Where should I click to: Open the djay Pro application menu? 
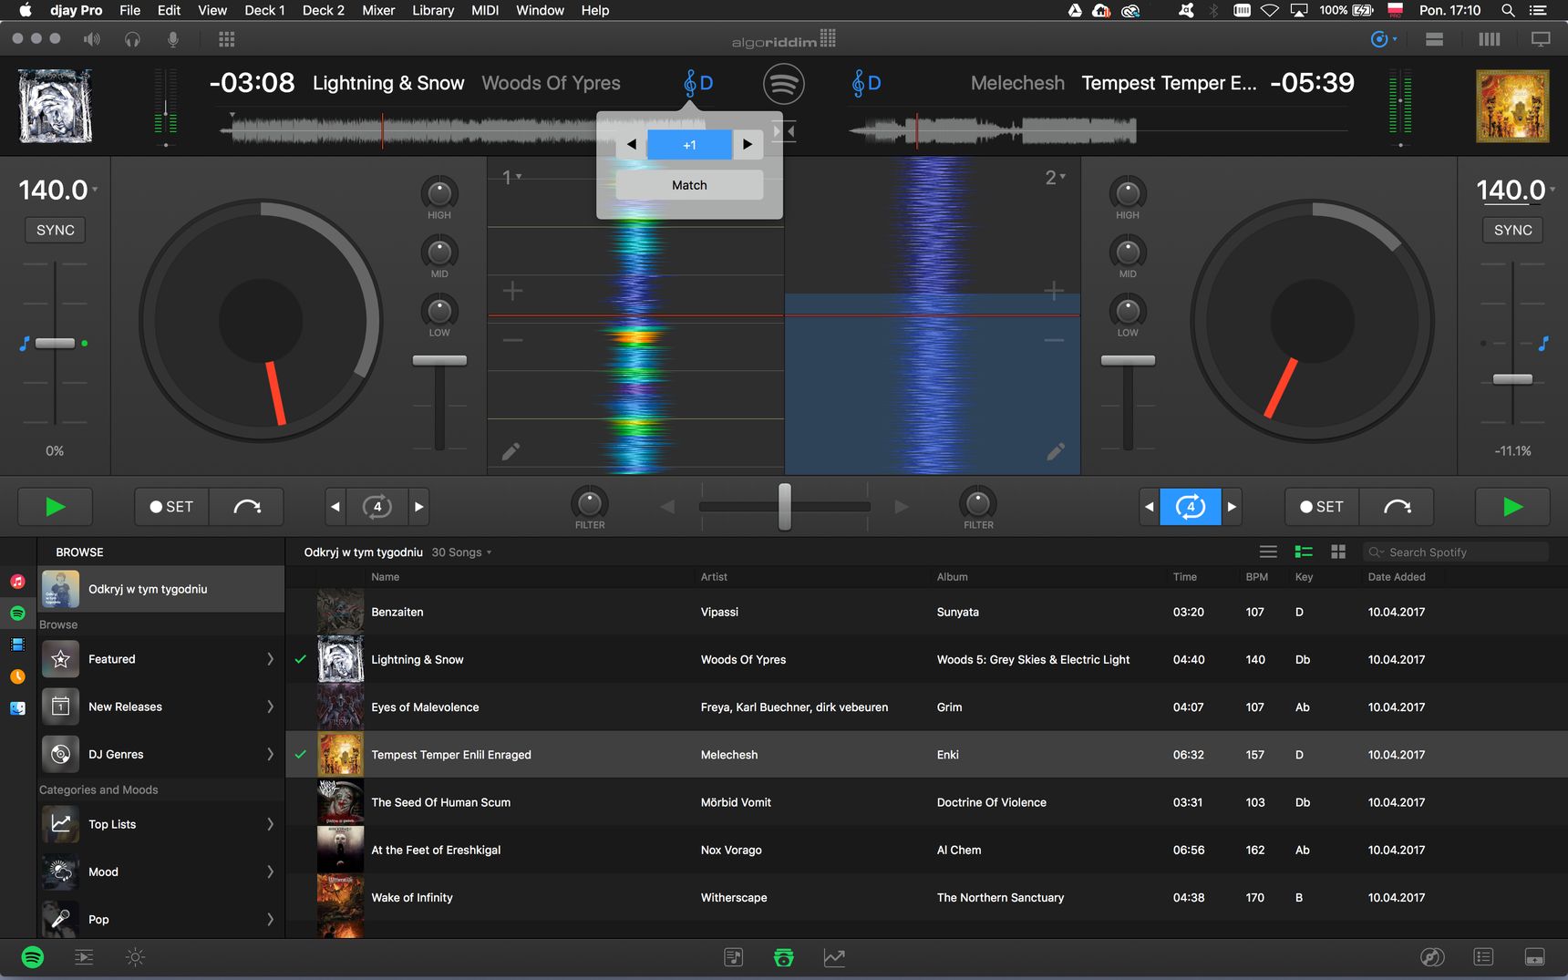[76, 10]
